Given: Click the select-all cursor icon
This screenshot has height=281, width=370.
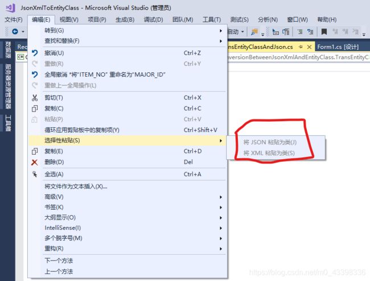Looking at the screenshot, I should coord(35,174).
